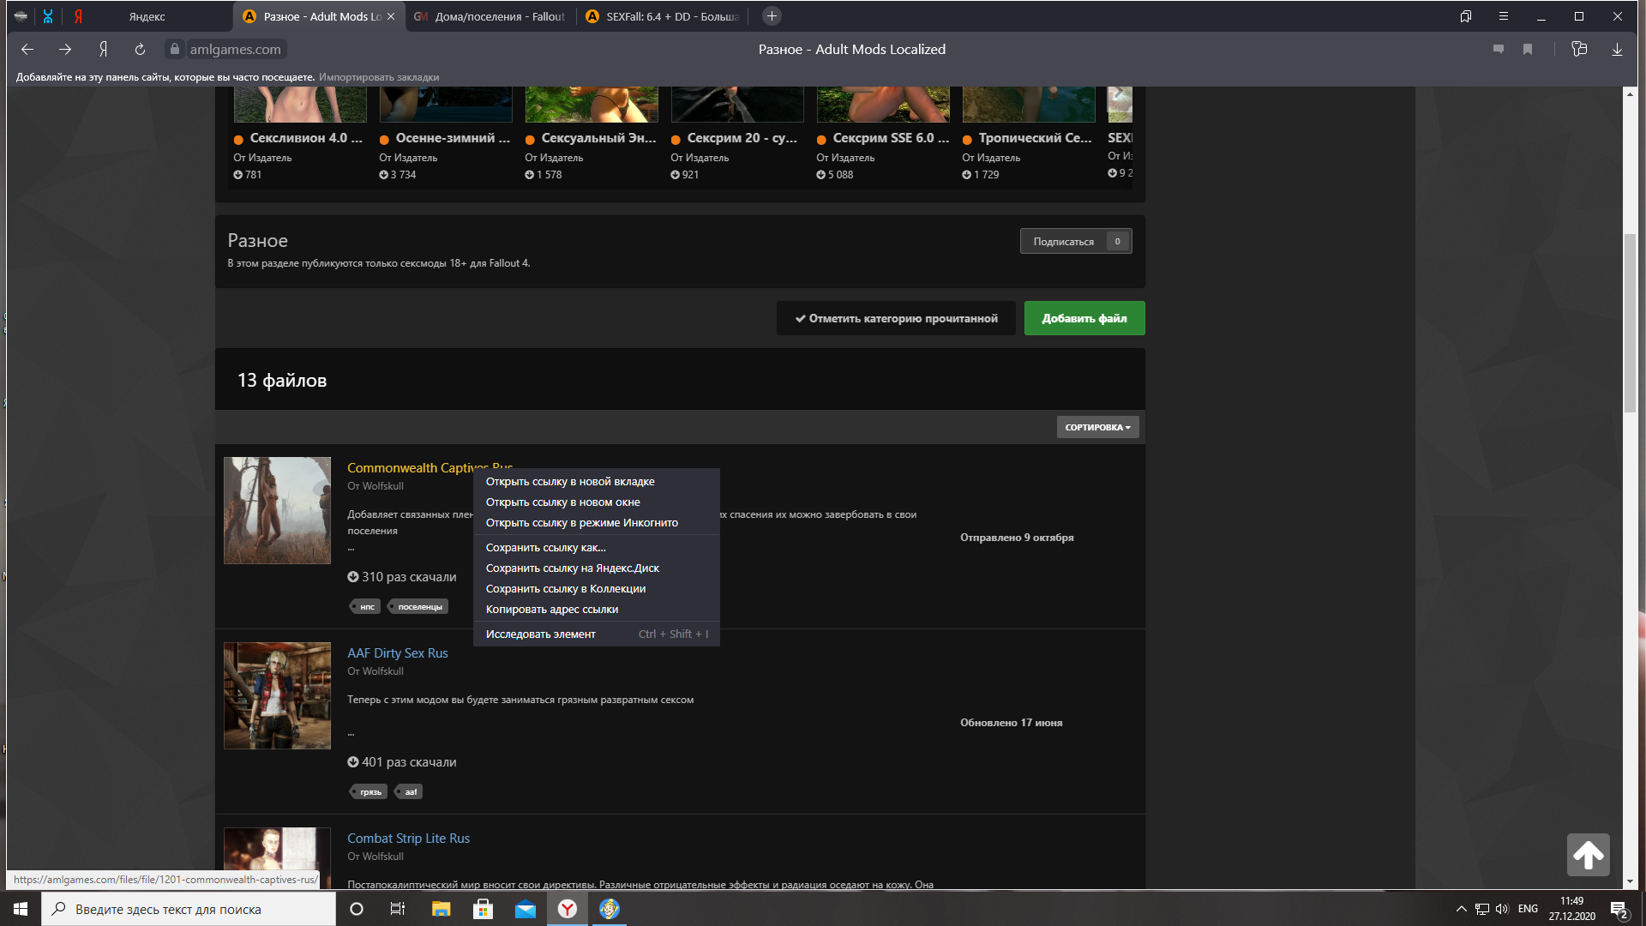The image size is (1646, 926).
Task: Choose 'Копировать адрес ссылки' menu entry
Action: click(552, 610)
